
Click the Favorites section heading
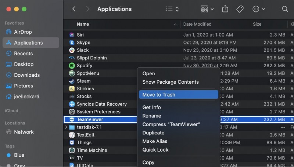pos(14,23)
